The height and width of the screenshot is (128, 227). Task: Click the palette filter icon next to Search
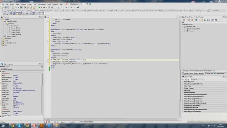(210, 11)
